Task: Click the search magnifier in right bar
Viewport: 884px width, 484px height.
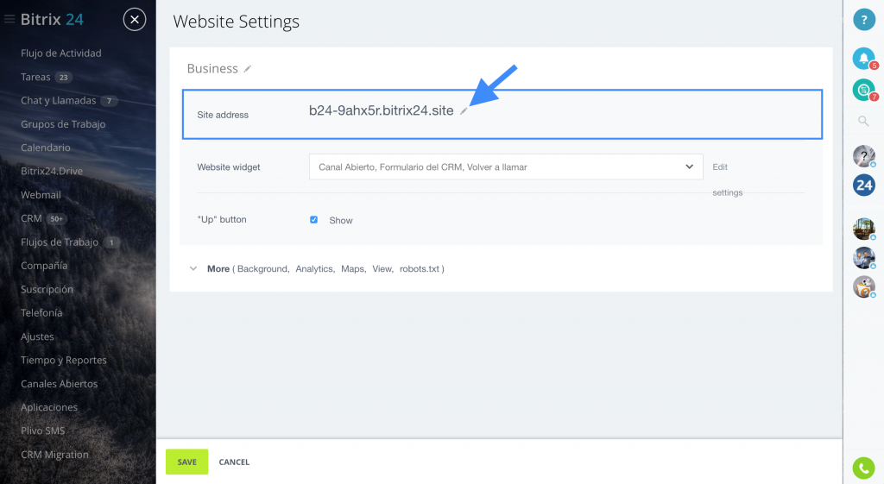Action: pos(863,121)
